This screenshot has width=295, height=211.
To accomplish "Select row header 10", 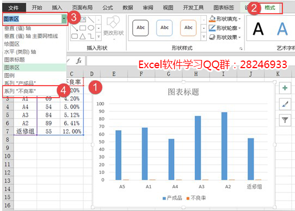I will 8,156.
